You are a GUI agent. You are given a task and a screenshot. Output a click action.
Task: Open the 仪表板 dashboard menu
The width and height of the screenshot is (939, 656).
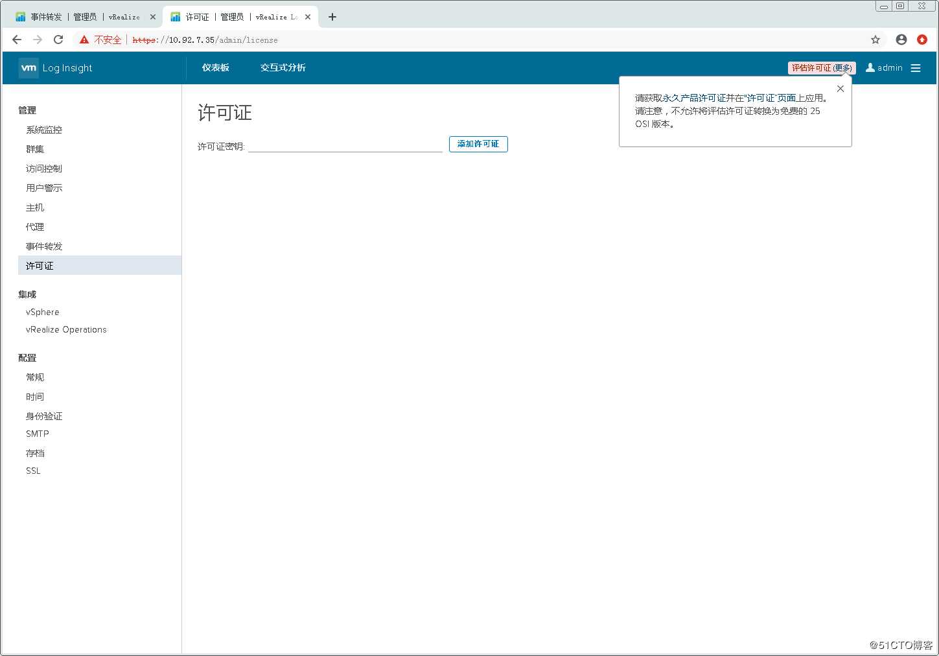click(x=216, y=67)
